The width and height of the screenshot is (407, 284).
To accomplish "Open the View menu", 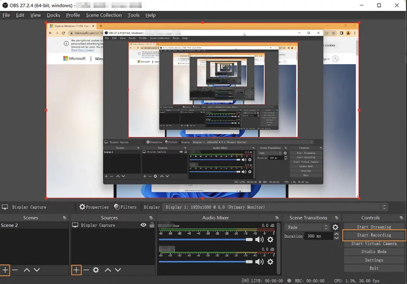I will (x=35, y=15).
